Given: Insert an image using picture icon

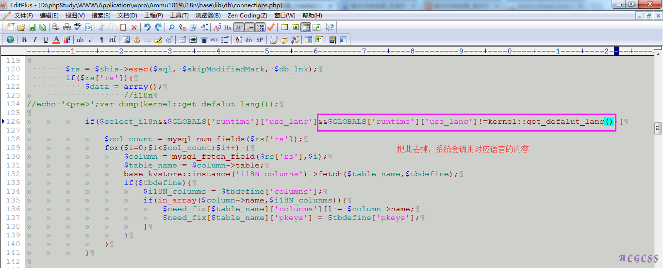Looking at the screenshot, I should pos(126,40).
